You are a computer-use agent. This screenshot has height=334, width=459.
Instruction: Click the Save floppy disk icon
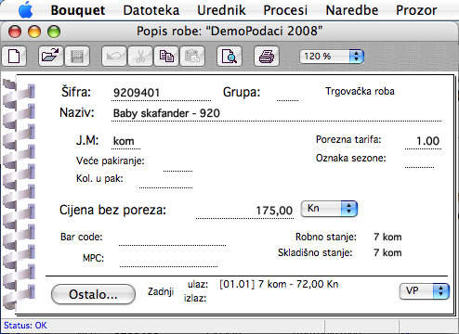pyautogui.click(x=77, y=57)
